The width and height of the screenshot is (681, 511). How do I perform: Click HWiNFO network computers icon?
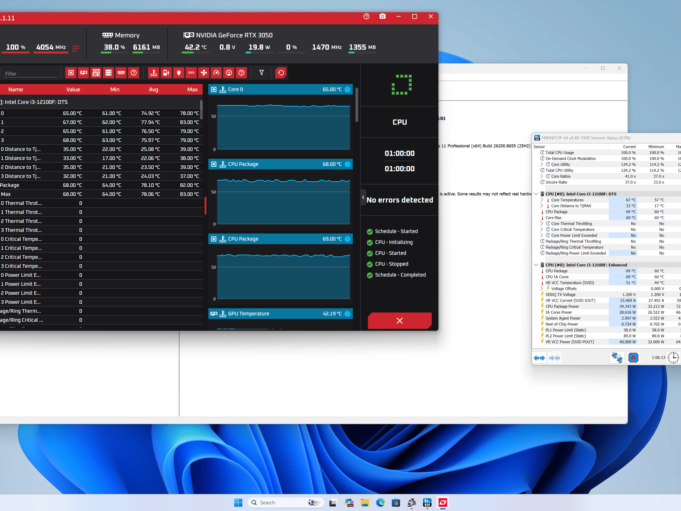(617, 358)
